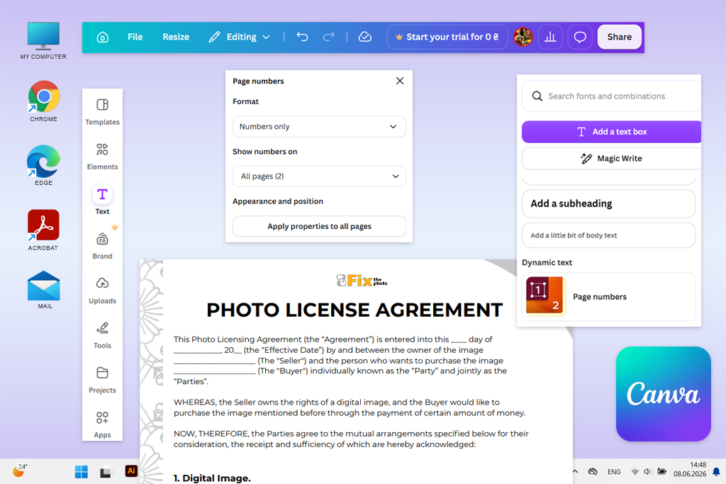Screen dimensions: 726x484
Task: Undo the last action
Action: click(302, 37)
